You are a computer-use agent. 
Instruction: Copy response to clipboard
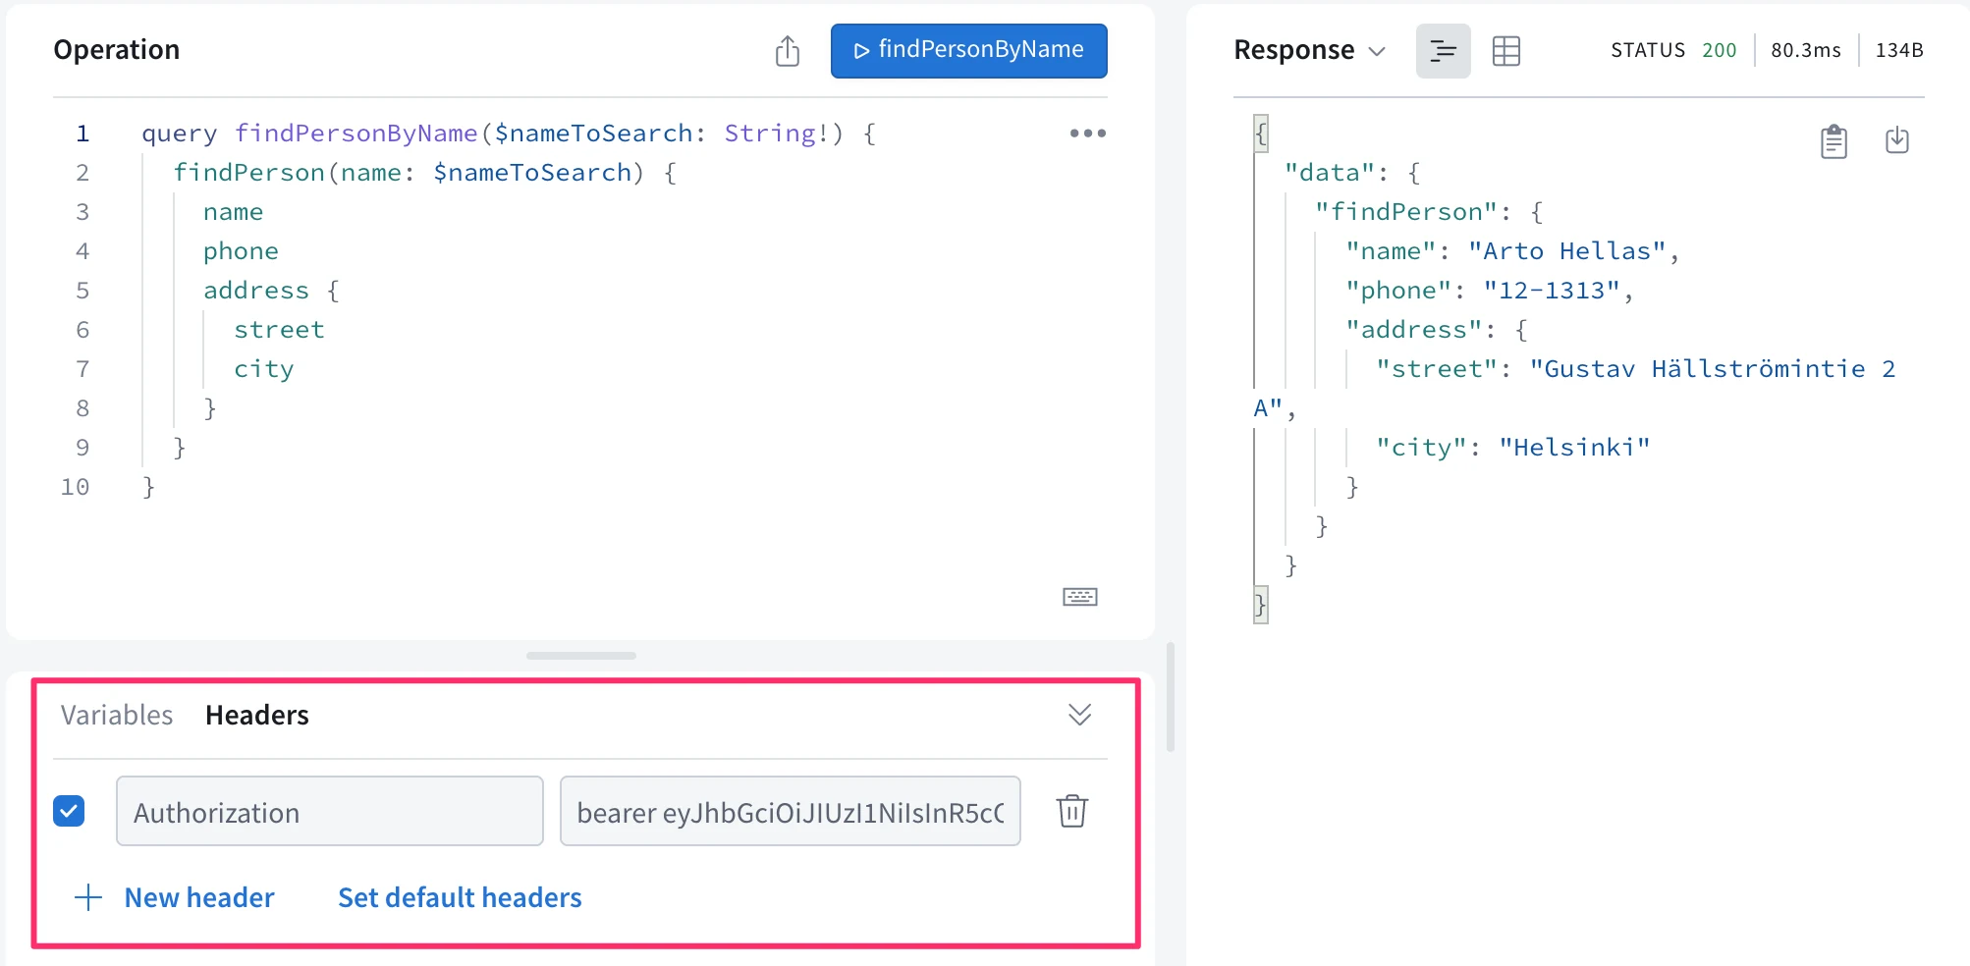(1833, 141)
